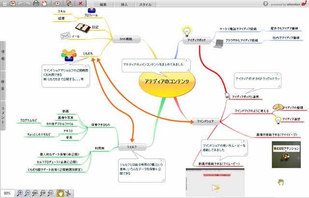Select the 音楽 leaf topic
This screenshot has height=198, width=309.
[69, 137]
